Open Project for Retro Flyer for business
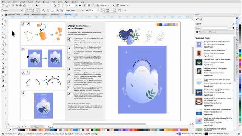 click(x=208, y=65)
